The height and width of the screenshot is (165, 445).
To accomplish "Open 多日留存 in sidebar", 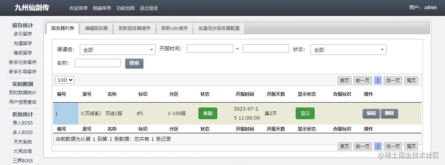I will [x=23, y=34].
